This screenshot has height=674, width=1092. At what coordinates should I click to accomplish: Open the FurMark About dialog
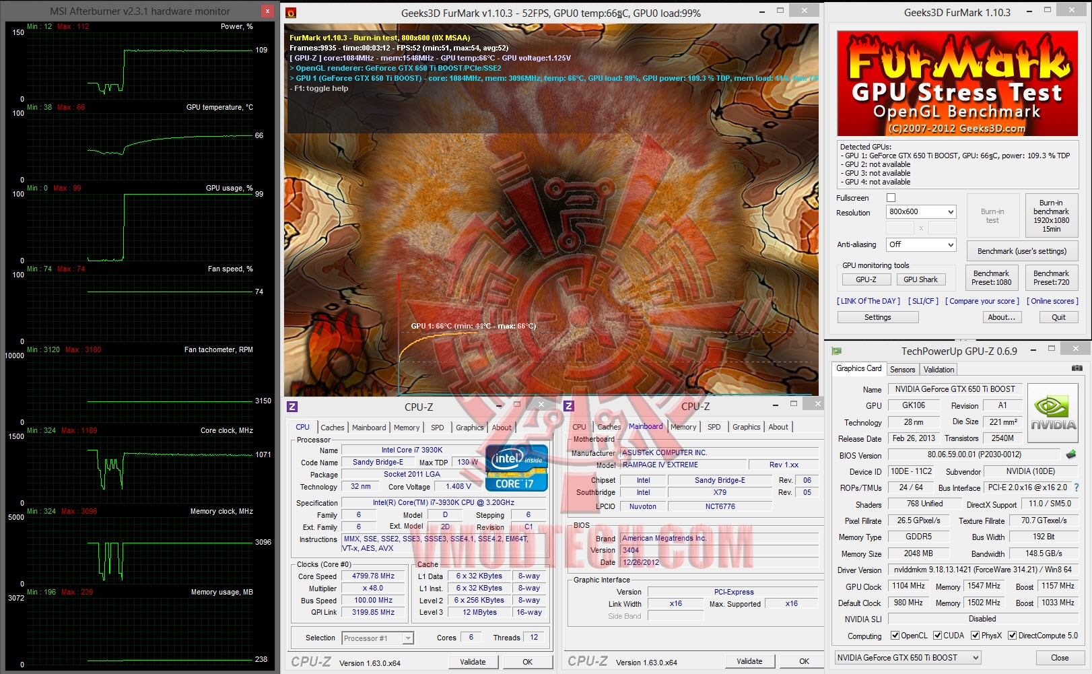click(x=1001, y=317)
